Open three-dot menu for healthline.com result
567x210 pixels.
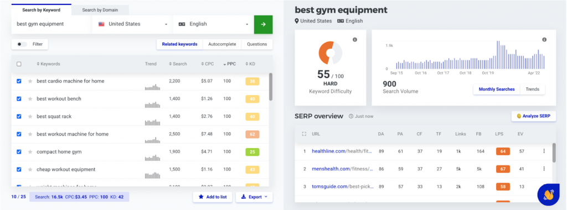[544, 151]
